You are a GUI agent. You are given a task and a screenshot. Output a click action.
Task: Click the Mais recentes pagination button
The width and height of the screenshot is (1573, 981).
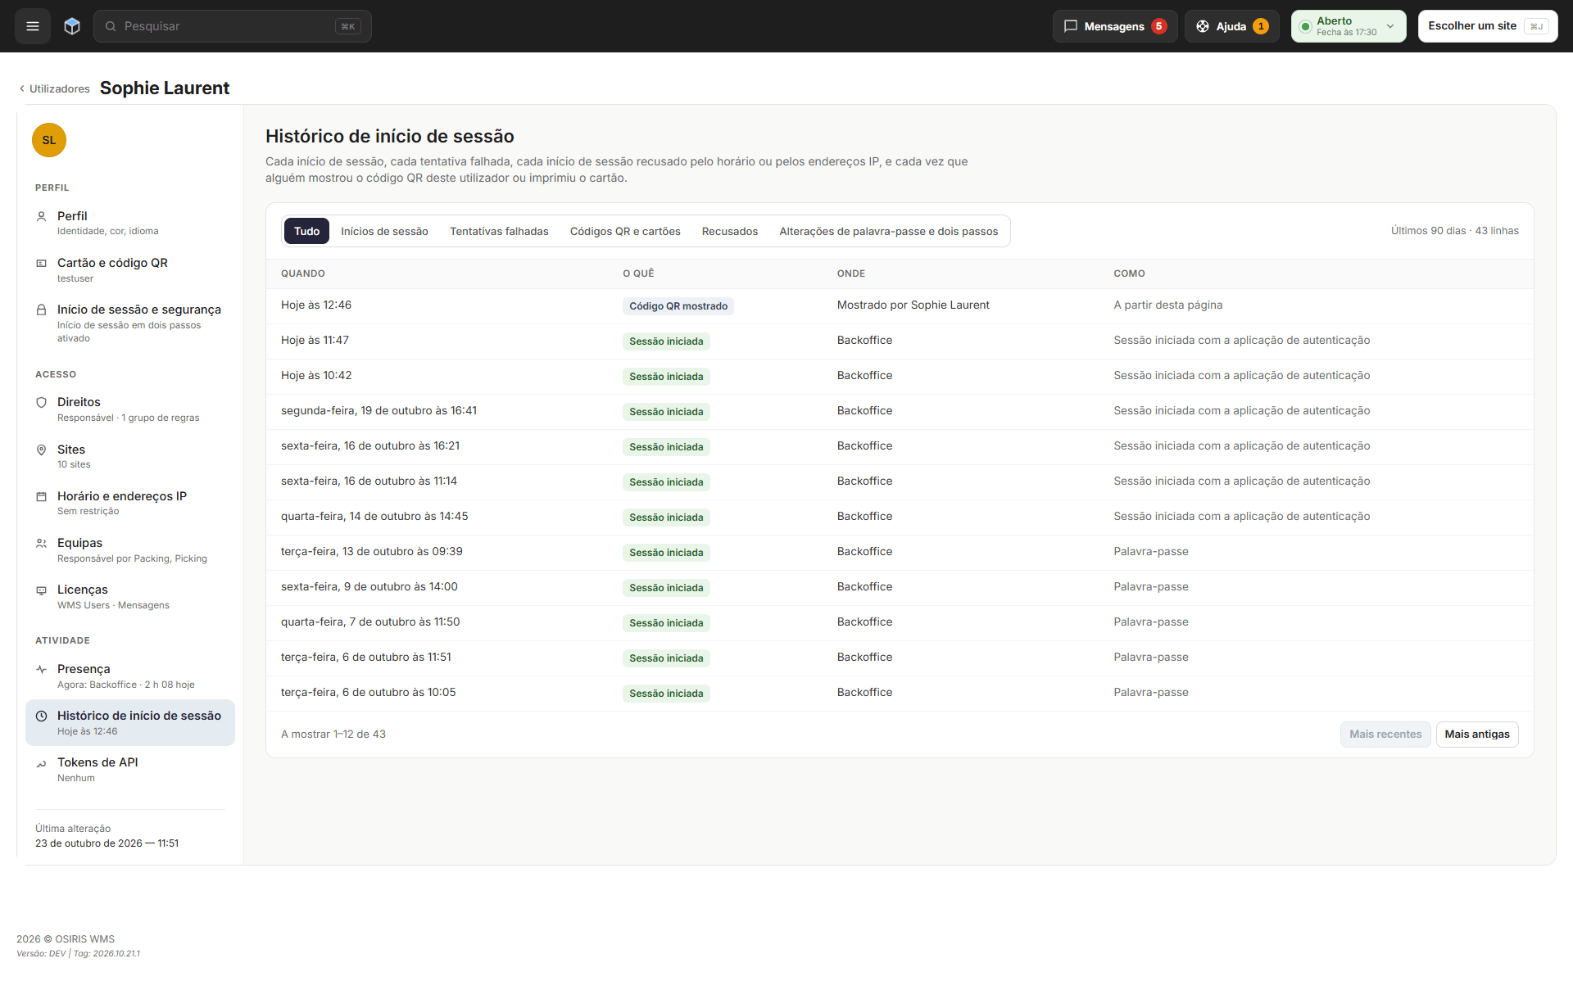[x=1385, y=735]
